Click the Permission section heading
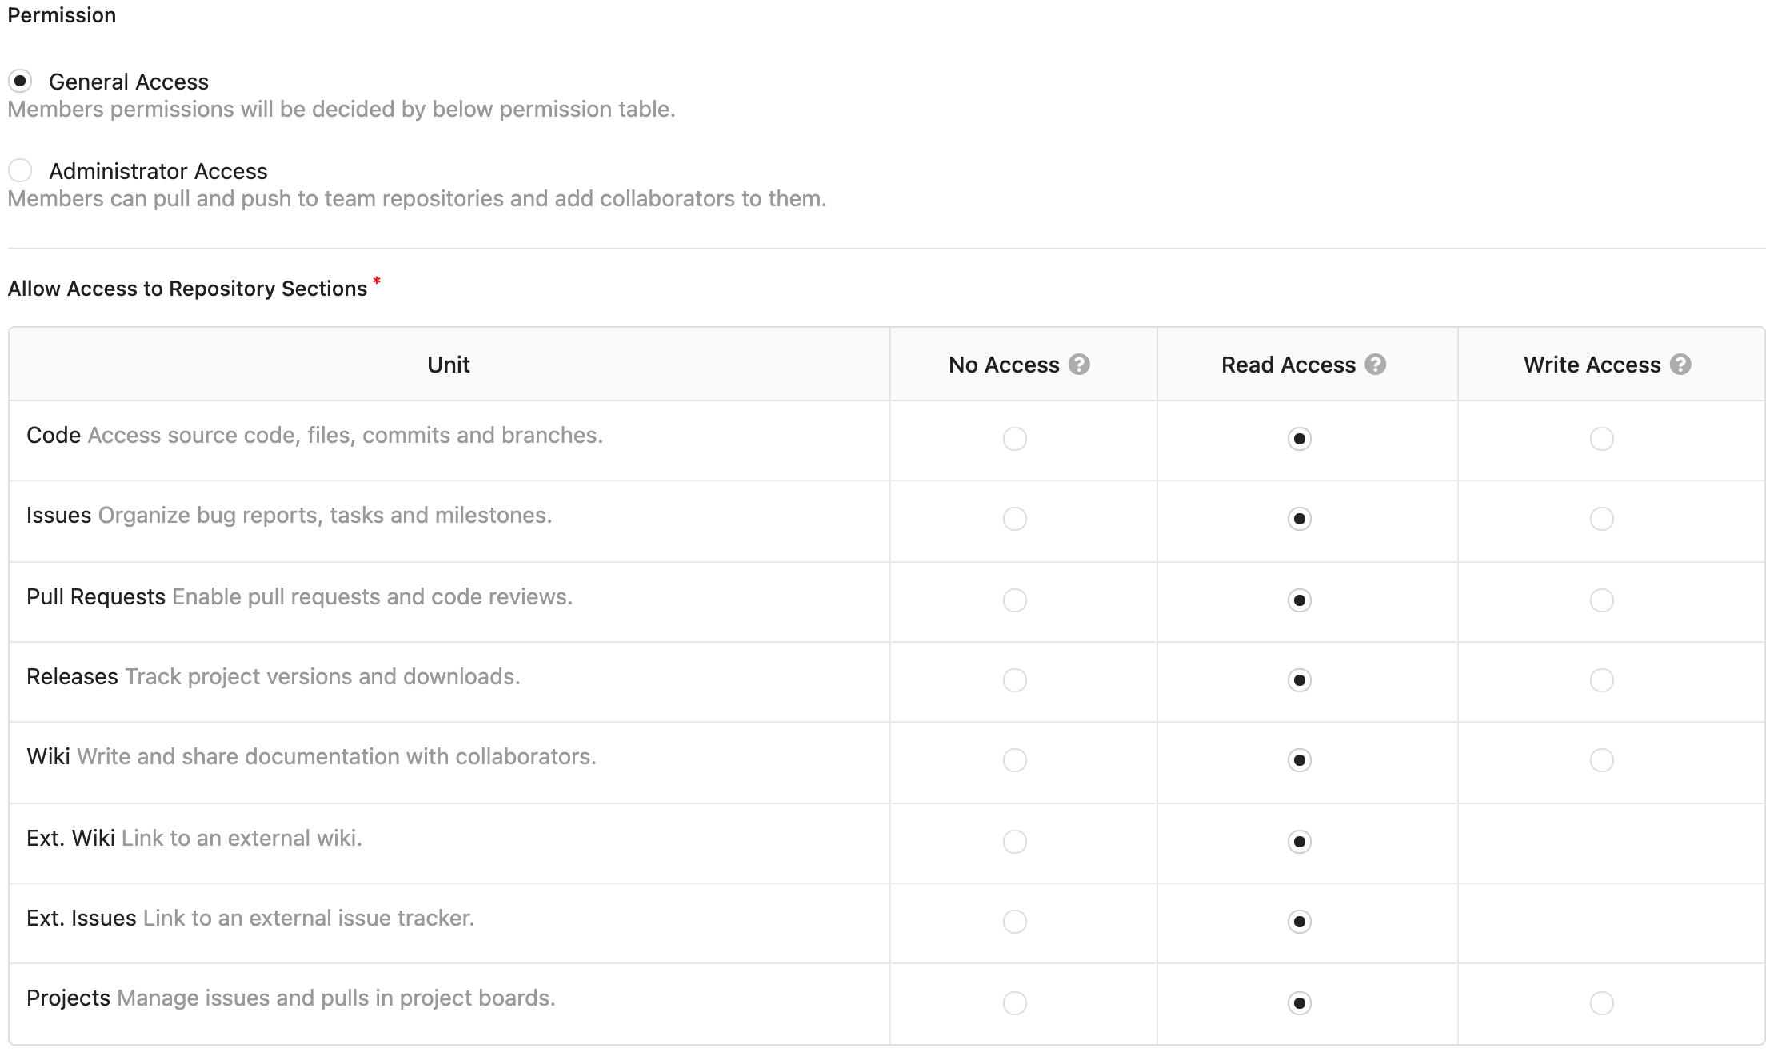The width and height of the screenshot is (1774, 1052). click(62, 15)
